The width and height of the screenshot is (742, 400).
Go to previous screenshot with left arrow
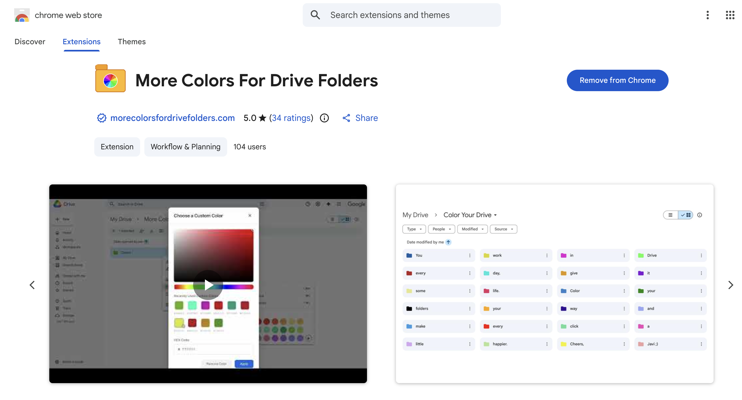tap(32, 285)
